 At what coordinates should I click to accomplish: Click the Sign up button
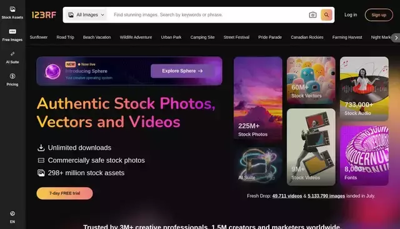click(x=379, y=15)
